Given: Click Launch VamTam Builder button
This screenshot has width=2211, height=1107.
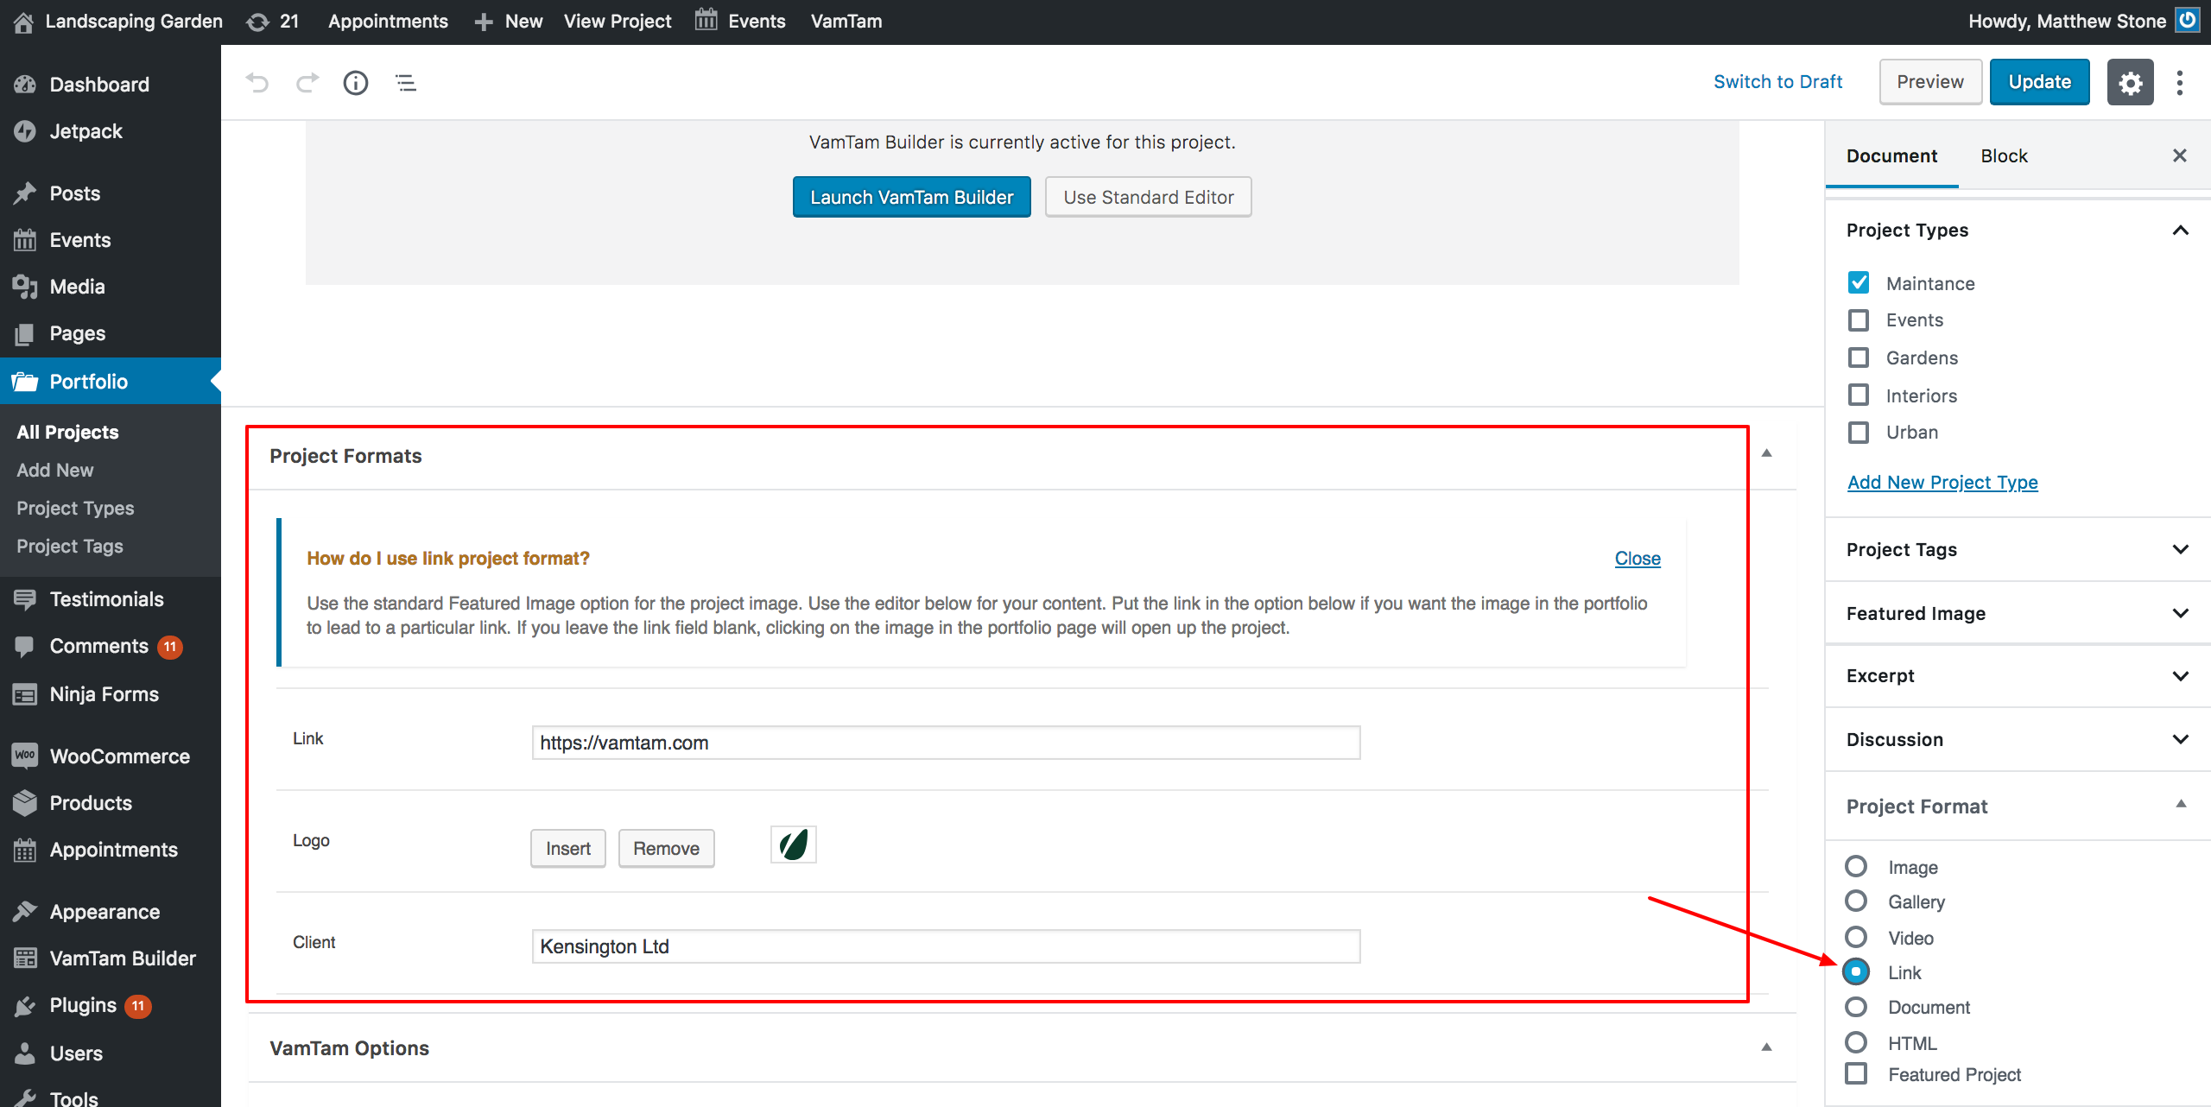Looking at the screenshot, I should point(911,197).
